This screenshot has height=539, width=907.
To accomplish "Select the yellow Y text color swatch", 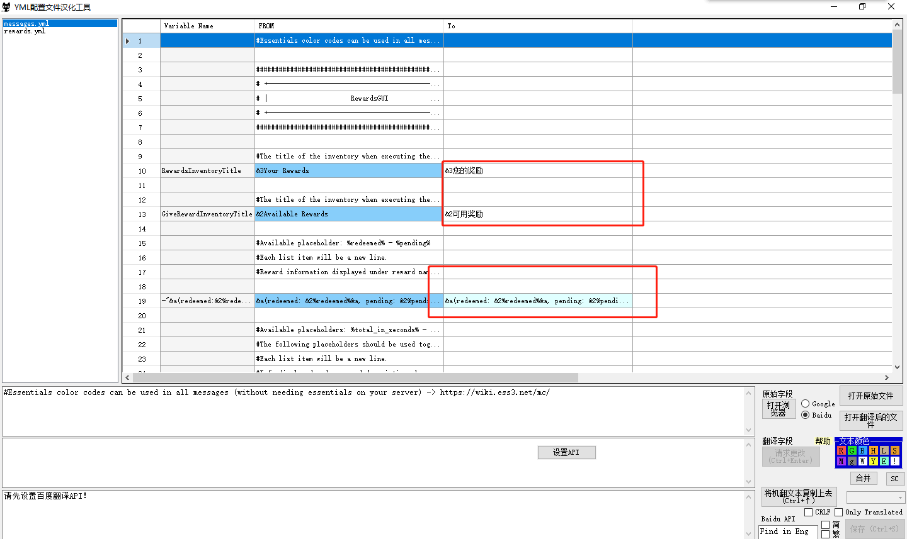I will pos(873,461).
